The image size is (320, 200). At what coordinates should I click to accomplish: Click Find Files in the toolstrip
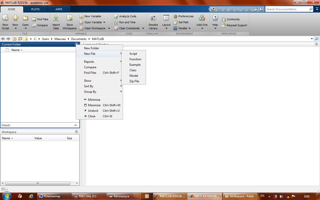pyautogui.click(x=40, y=19)
